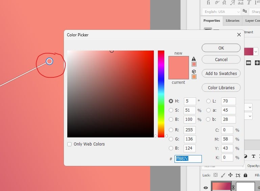Screen dimensions: 260x191
Task: Click the lock all padlock icon
Action: (x=245, y=175)
